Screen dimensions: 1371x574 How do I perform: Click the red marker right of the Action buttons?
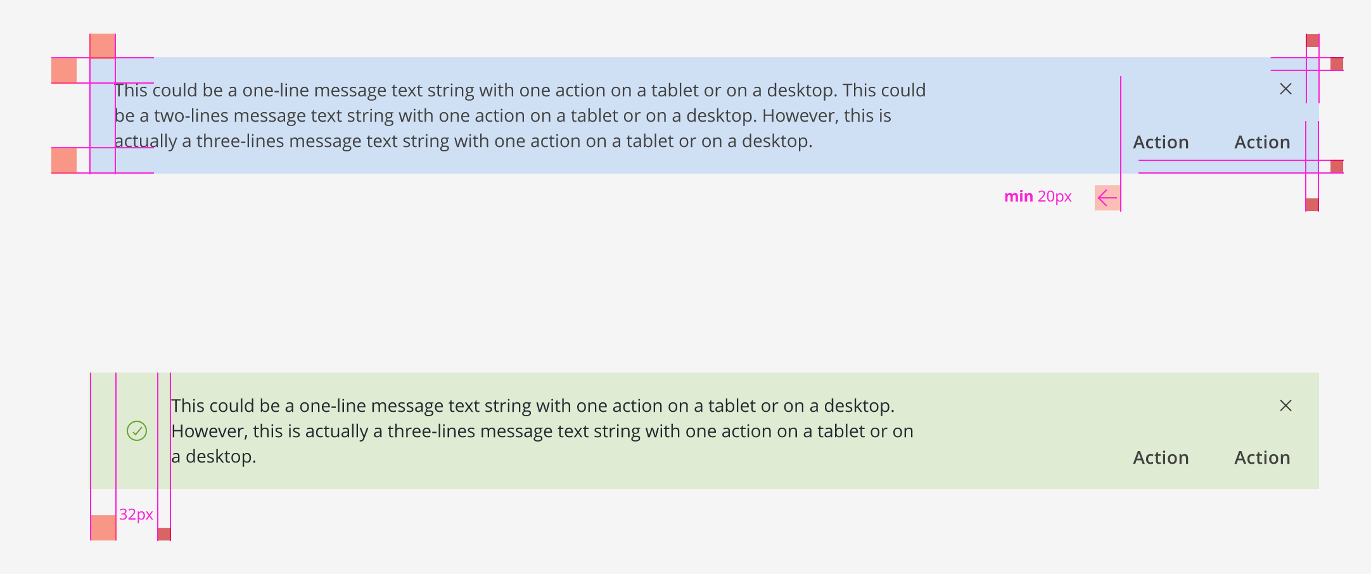point(1337,167)
